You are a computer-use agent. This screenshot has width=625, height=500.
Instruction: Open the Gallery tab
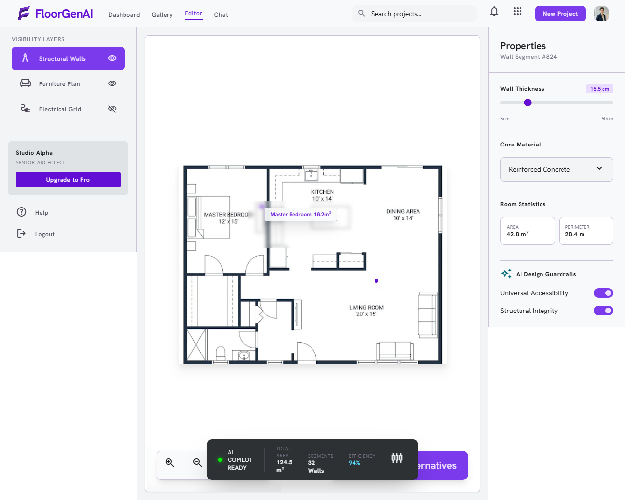click(x=162, y=15)
